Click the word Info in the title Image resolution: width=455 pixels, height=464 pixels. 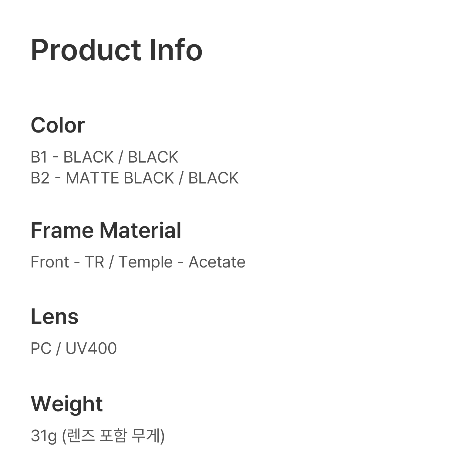tap(176, 50)
